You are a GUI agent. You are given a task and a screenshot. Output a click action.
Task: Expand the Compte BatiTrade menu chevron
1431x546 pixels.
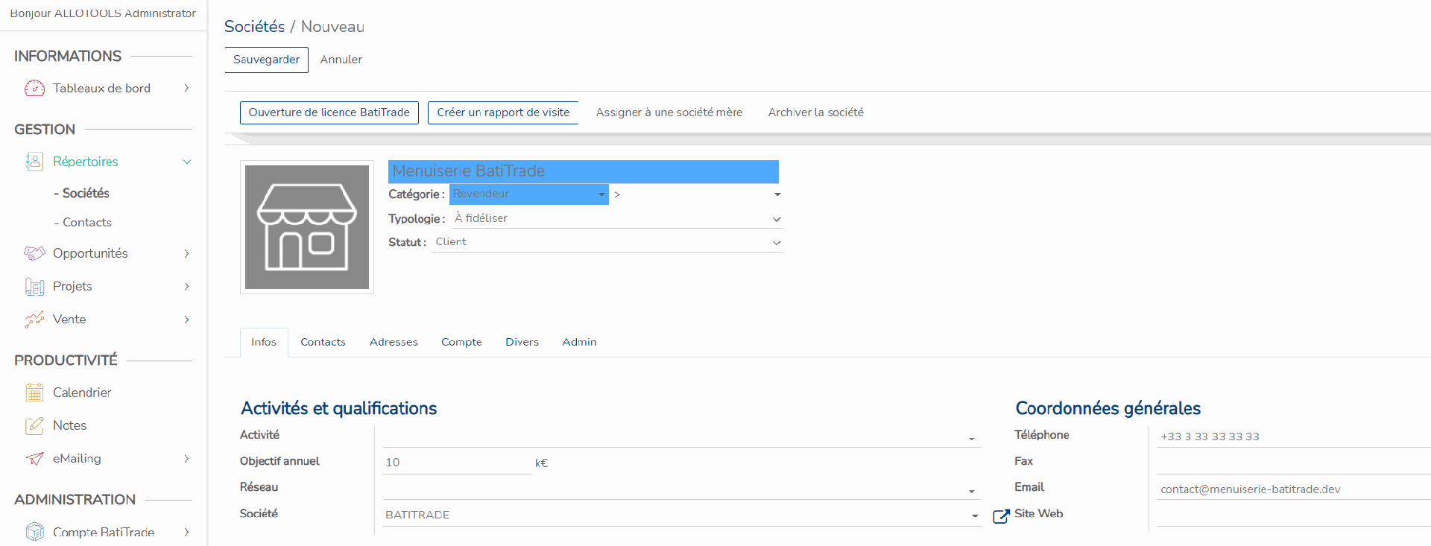tap(186, 532)
